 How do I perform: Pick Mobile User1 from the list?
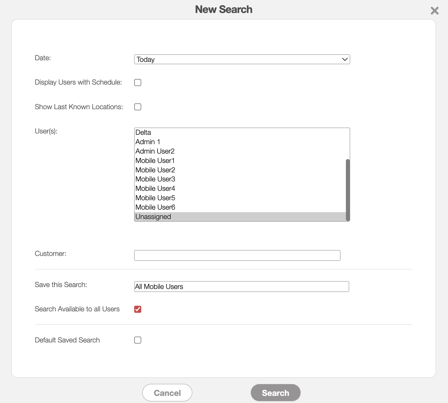coord(155,161)
